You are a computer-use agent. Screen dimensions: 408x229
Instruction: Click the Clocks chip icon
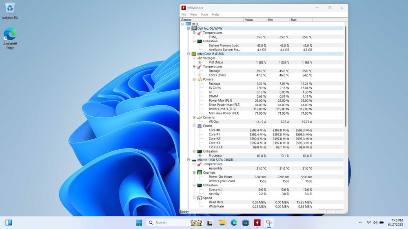click(200, 126)
